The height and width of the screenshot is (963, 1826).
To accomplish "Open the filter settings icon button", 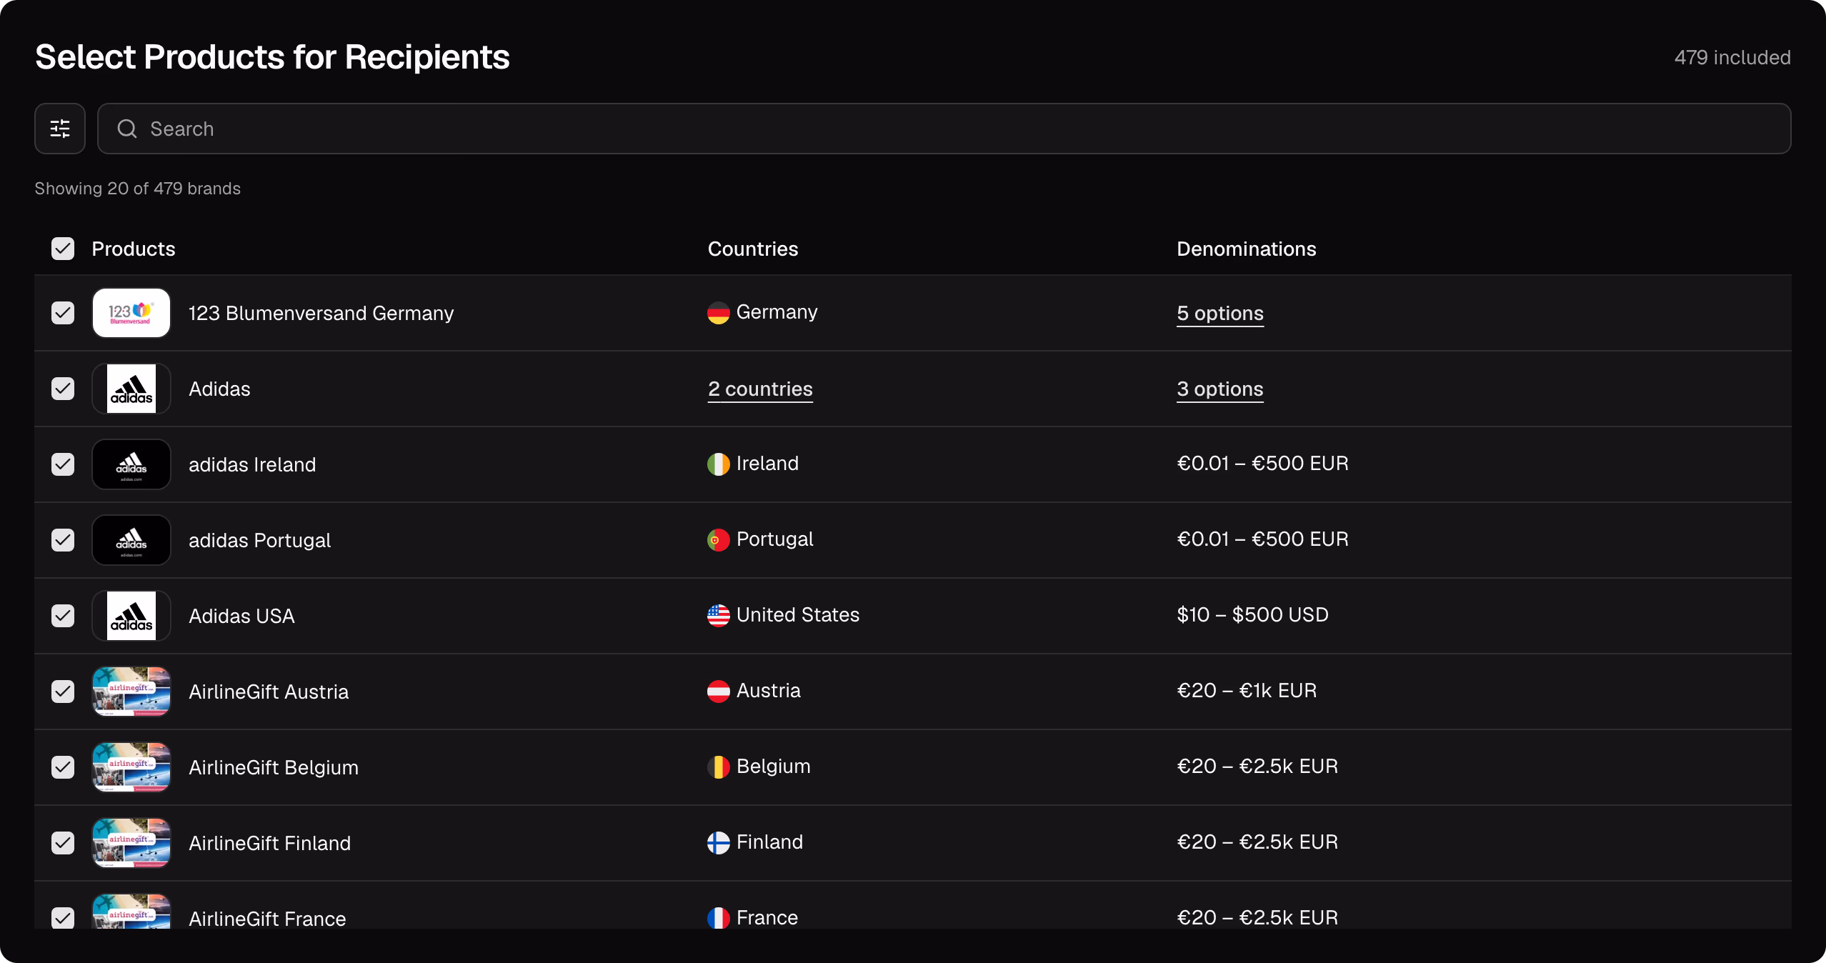I will point(60,129).
